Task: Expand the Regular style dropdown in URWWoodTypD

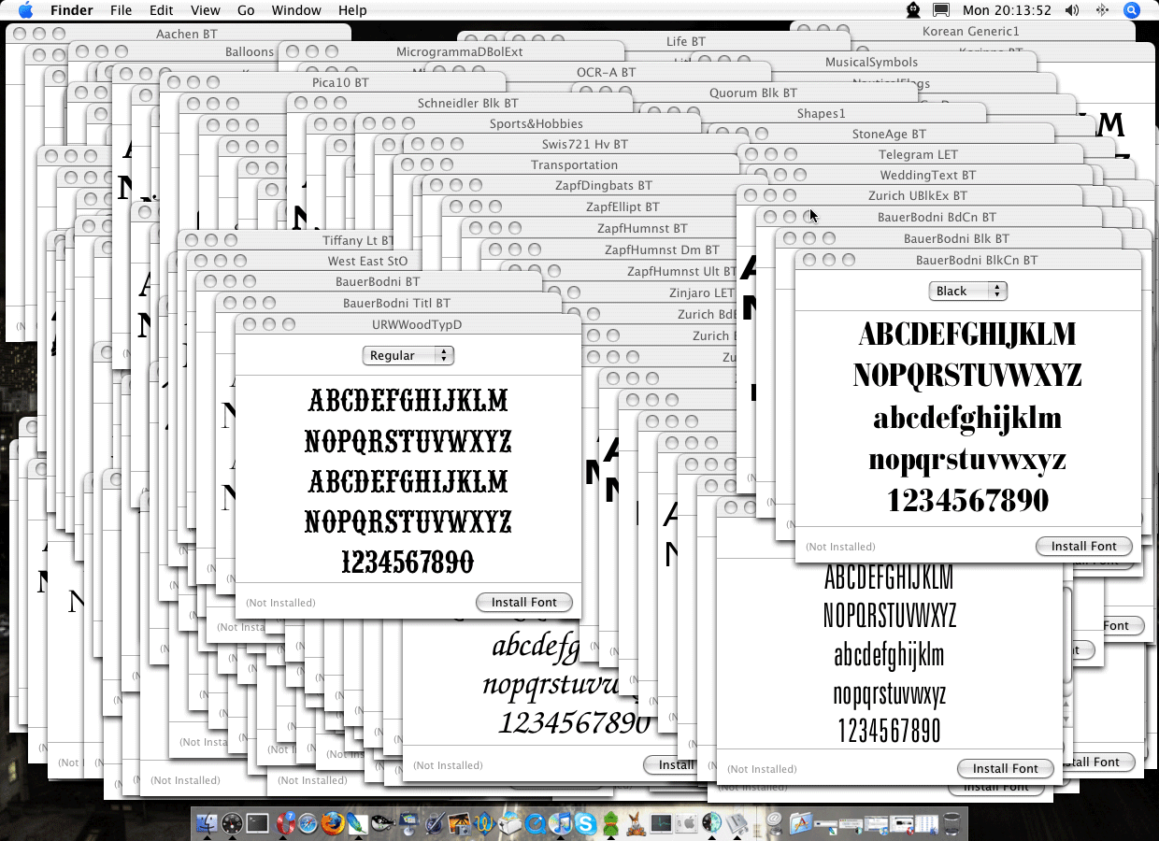Action: (408, 355)
